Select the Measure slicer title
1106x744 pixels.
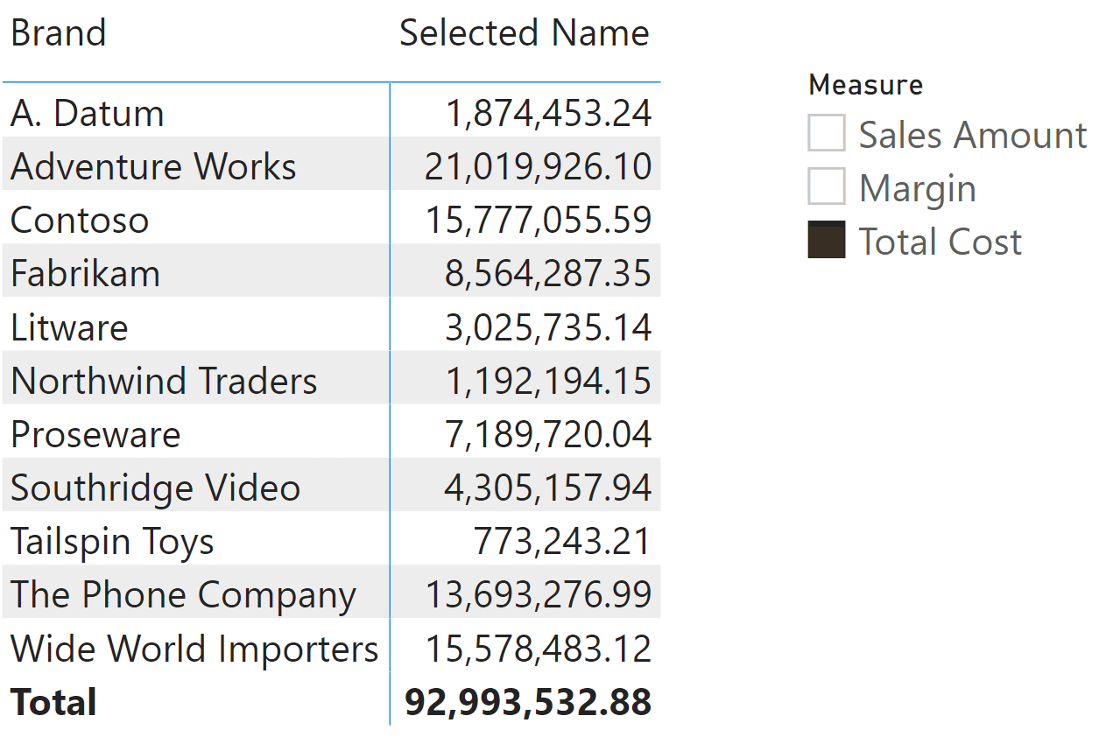[865, 85]
